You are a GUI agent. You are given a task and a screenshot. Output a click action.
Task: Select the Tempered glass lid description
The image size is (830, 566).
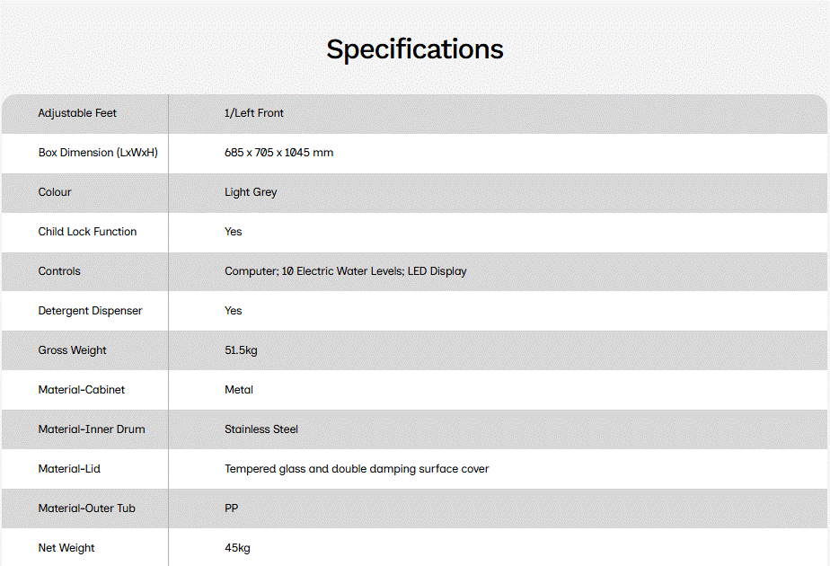(x=357, y=469)
